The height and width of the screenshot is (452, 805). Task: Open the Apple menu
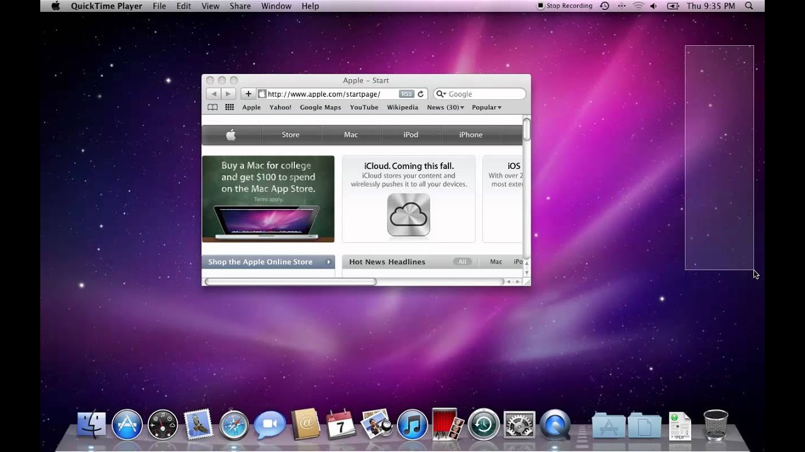click(x=55, y=6)
